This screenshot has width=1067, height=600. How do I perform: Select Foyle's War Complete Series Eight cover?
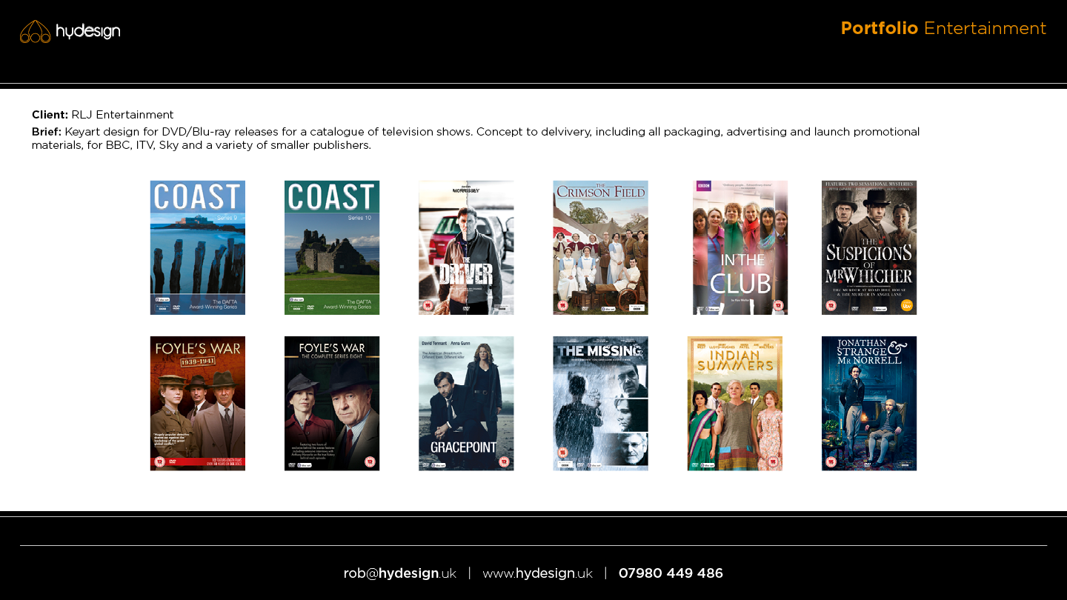coord(331,403)
